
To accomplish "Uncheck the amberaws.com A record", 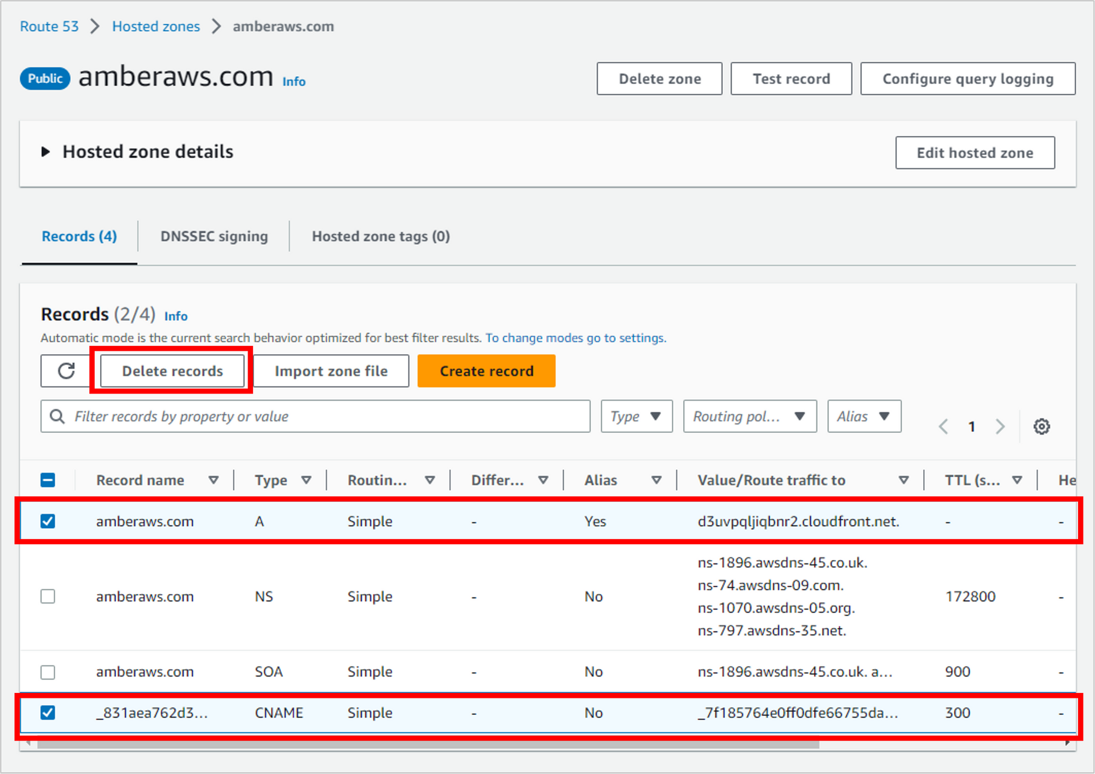I will pyautogui.click(x=48, y=521).
